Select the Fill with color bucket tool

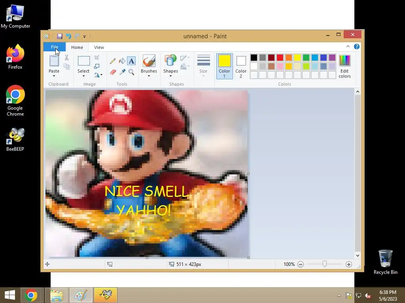122,61
